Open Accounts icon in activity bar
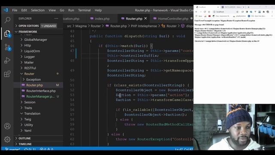Viewport: 275px width, 155px height. 7,126
